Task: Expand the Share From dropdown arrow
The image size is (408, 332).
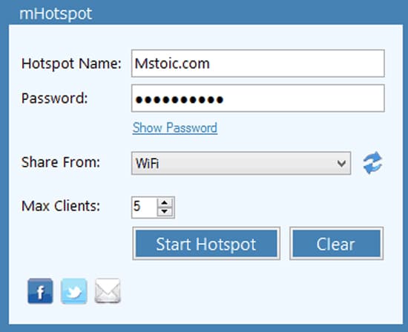Action: coord(341,163)
